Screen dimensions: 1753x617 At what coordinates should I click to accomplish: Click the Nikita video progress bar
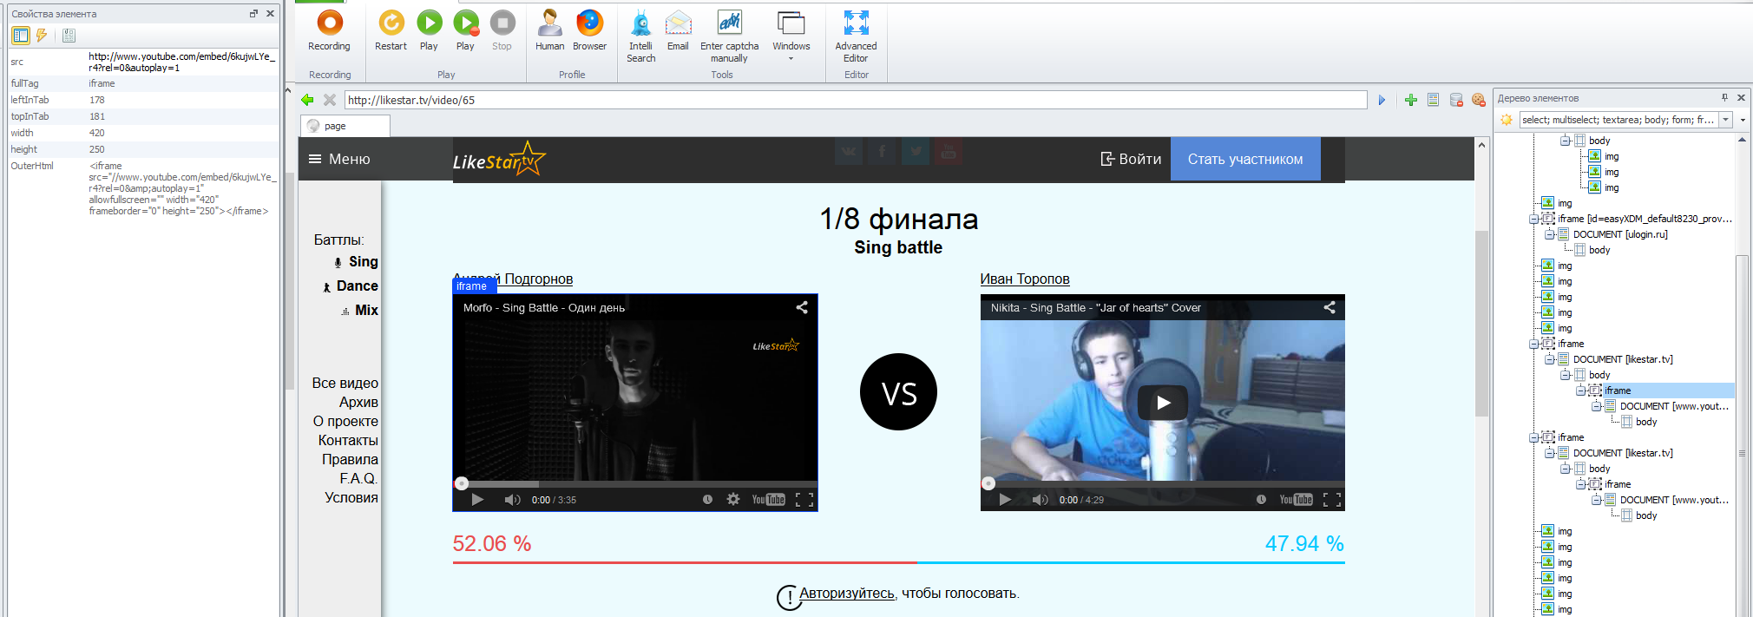pyautogui.click(x=1163, y=483)
